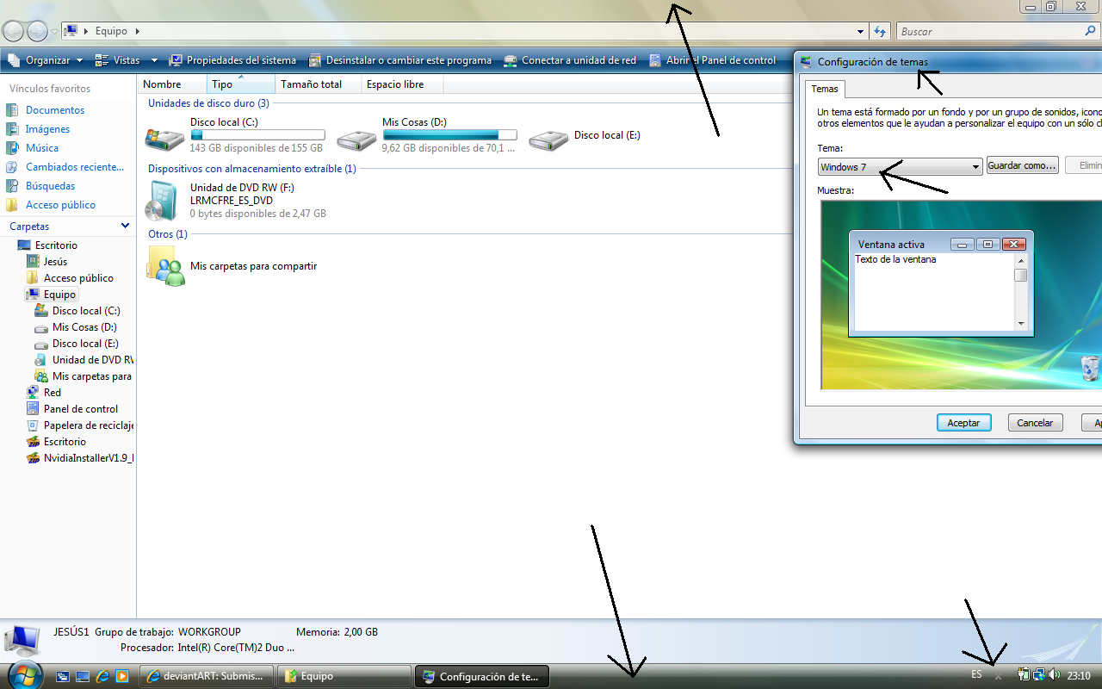Open address bar history dropdown
The image size is (1102, 689).
(861, 32)
